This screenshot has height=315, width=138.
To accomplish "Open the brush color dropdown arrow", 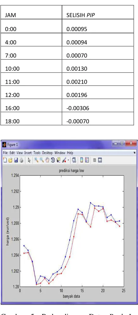I will (68, 160).
